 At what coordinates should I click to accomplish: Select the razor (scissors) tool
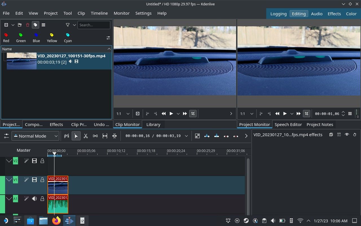click(86, 136)
